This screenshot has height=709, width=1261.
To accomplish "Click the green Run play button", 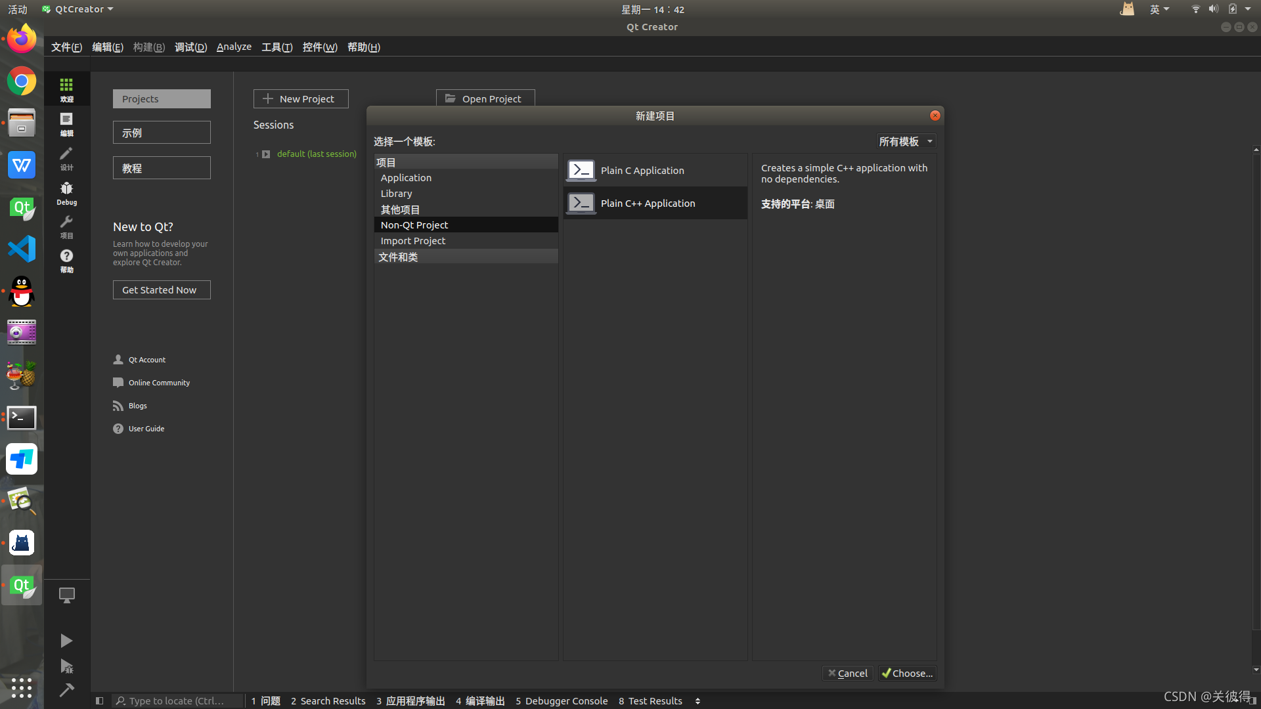I will pyautogui.click(x=66, y=641).
